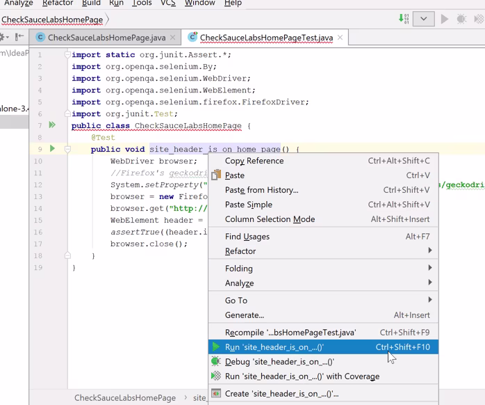Click test class icon on CheckSauceLabsHomePageTest.java tab

point(192,37)
